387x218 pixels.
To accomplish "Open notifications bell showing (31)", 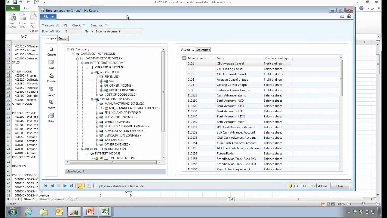I will point(293,186).
